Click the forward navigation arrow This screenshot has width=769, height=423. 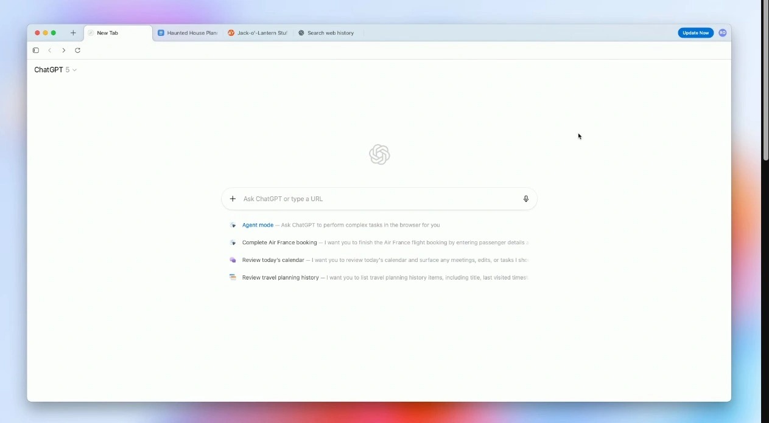[x=63, y=50]
